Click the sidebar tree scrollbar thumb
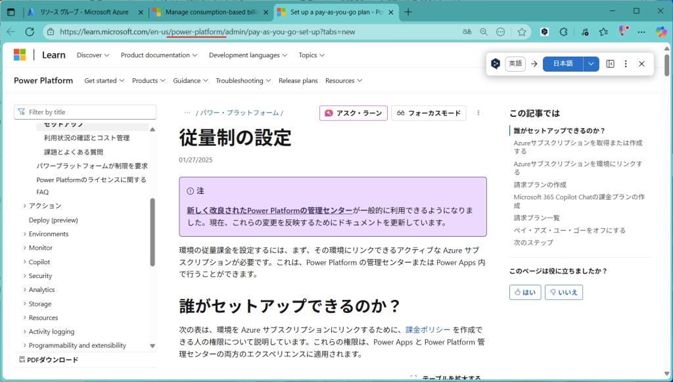673x382 pixels. click(152, 232)
